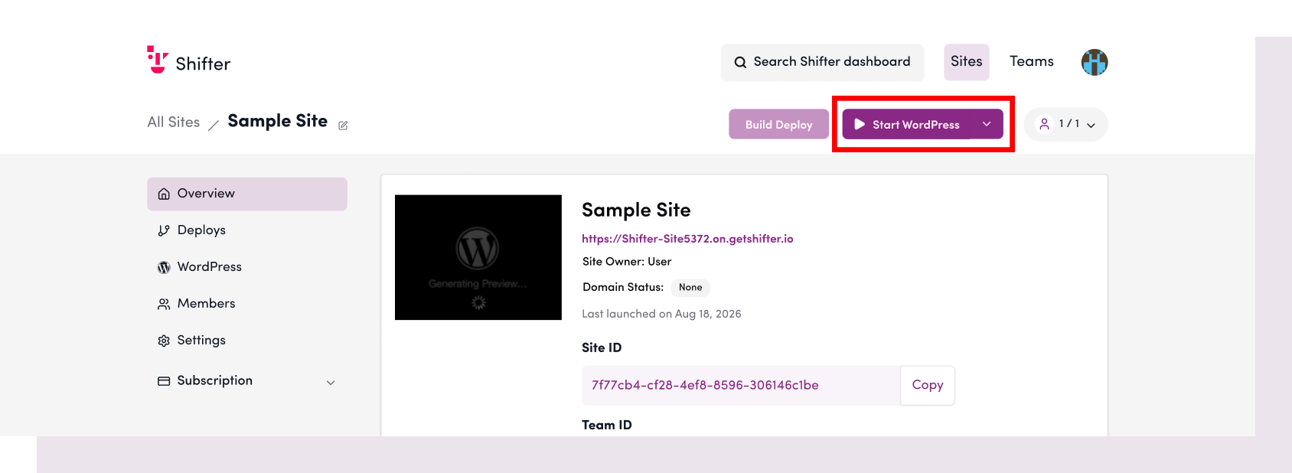
Task: Click the Site ID label
Action: [602, 347]
